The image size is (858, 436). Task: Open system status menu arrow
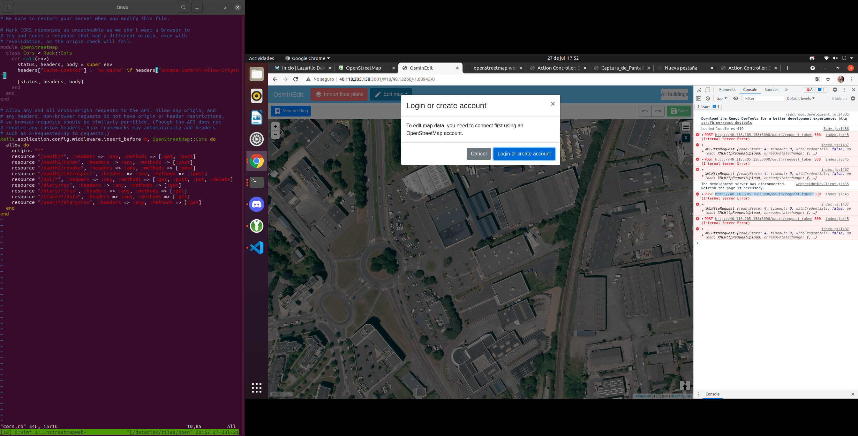coord(852,58)
